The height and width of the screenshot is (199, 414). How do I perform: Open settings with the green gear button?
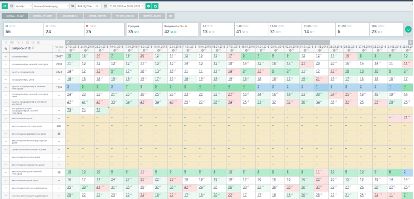[149, 6]
